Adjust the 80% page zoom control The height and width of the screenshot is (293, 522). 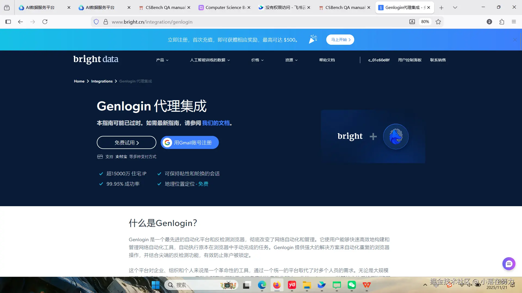coord(425,22)
